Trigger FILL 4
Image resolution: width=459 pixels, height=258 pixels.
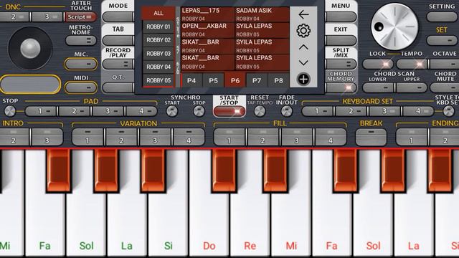coord(330,137)
